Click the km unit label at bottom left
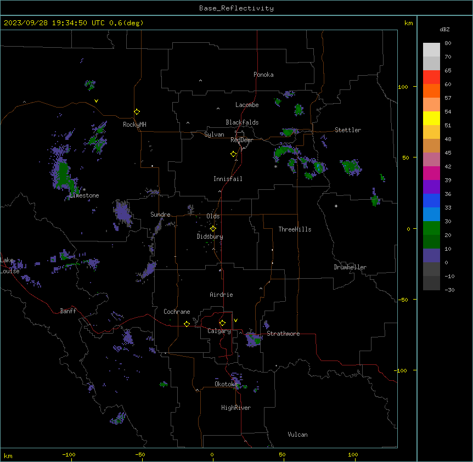 (x=8, y=456)
